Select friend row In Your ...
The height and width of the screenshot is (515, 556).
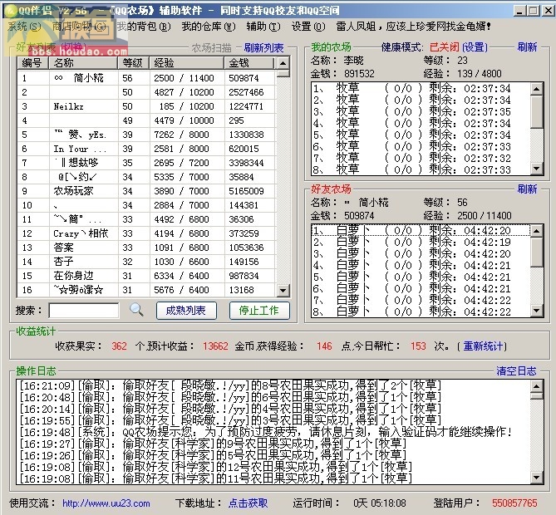[146, 149]
